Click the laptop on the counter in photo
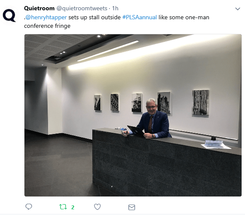The width and height of the screenshot is (245, 217). point(136,131)
